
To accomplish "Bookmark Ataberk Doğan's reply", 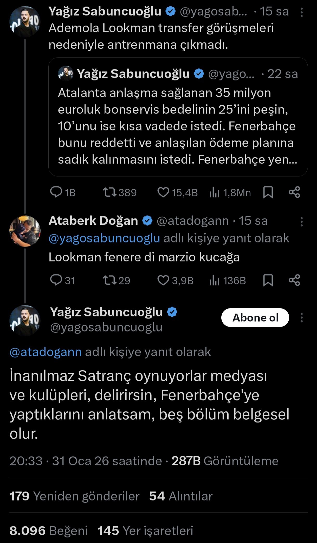I will click(268, 280).
